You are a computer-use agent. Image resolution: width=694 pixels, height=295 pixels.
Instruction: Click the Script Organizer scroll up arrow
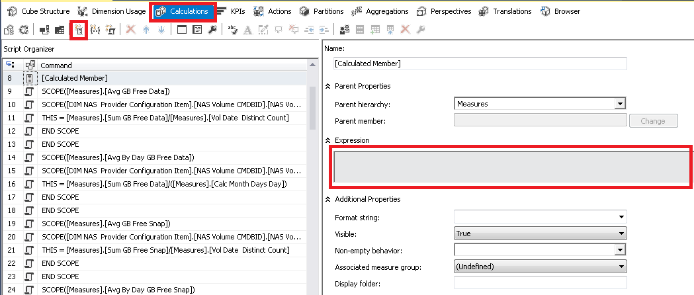click(312, 65)
